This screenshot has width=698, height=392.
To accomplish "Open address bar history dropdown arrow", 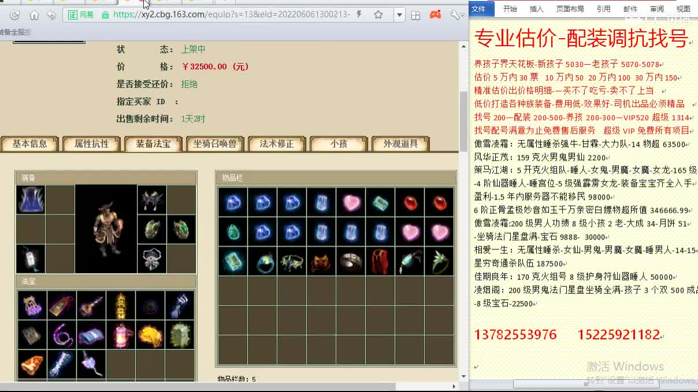I will pyautogui.click(x=399, y=14).
